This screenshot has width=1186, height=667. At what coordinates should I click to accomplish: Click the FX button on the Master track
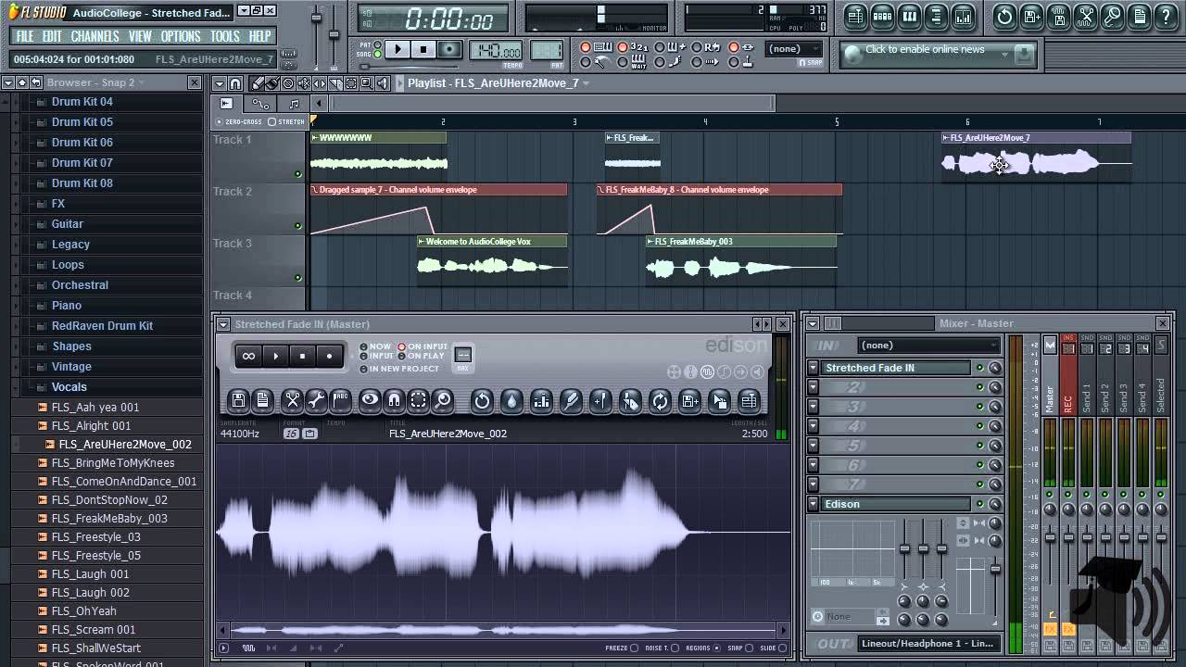tap(1050, 630)
